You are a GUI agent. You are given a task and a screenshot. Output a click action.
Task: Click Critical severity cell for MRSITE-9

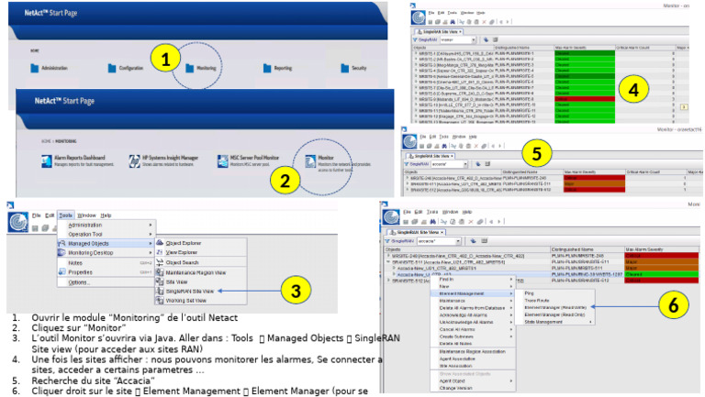coord(584,99)
